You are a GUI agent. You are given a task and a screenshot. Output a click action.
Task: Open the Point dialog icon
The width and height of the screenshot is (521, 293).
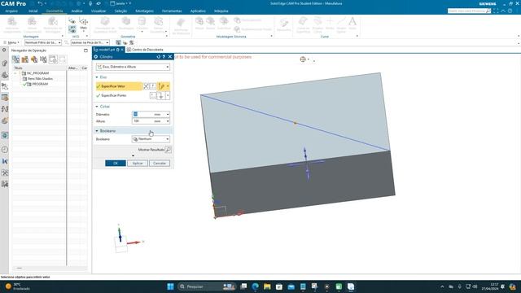[152, 95]
